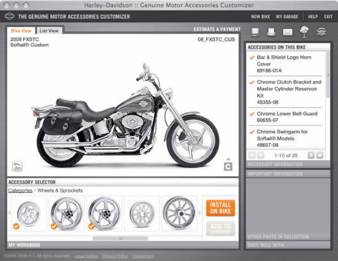Go to first page of accessories list
This screenshot has height=261, width=338.
tap(252, 156)
